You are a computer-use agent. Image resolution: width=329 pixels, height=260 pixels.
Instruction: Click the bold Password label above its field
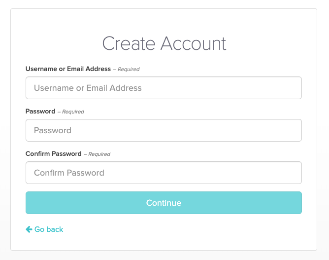pos(40,111)
